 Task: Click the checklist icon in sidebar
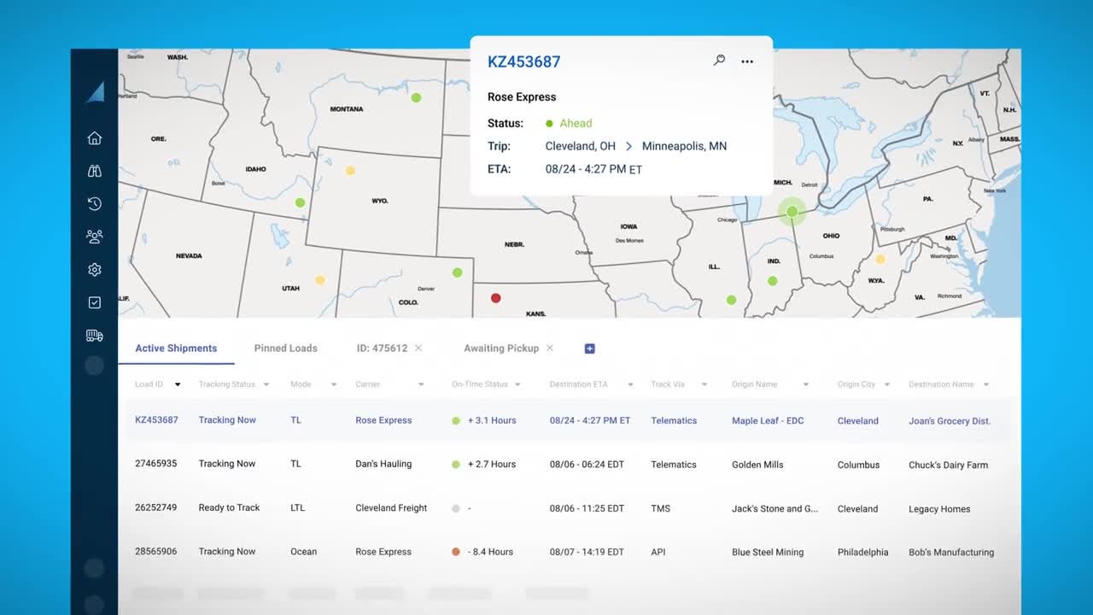[x=95, y=302]
